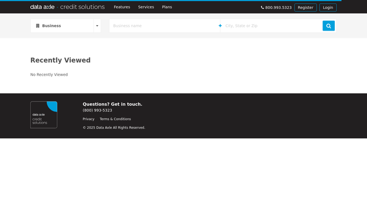Image resolution: width=367 pixels, height=206 pixels.
Task: Focus the City, State or Zip field
Action: tap(271, 26)
